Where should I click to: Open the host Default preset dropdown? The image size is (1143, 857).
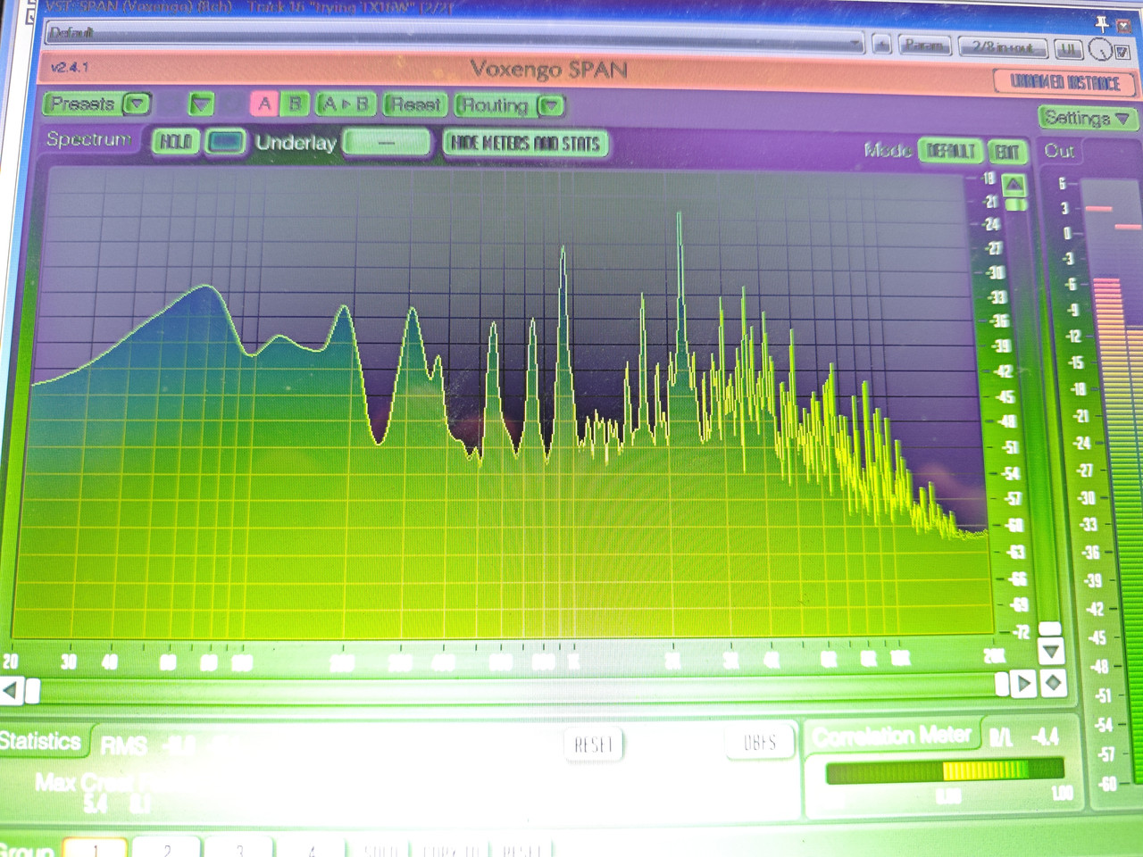click(454, 38)
